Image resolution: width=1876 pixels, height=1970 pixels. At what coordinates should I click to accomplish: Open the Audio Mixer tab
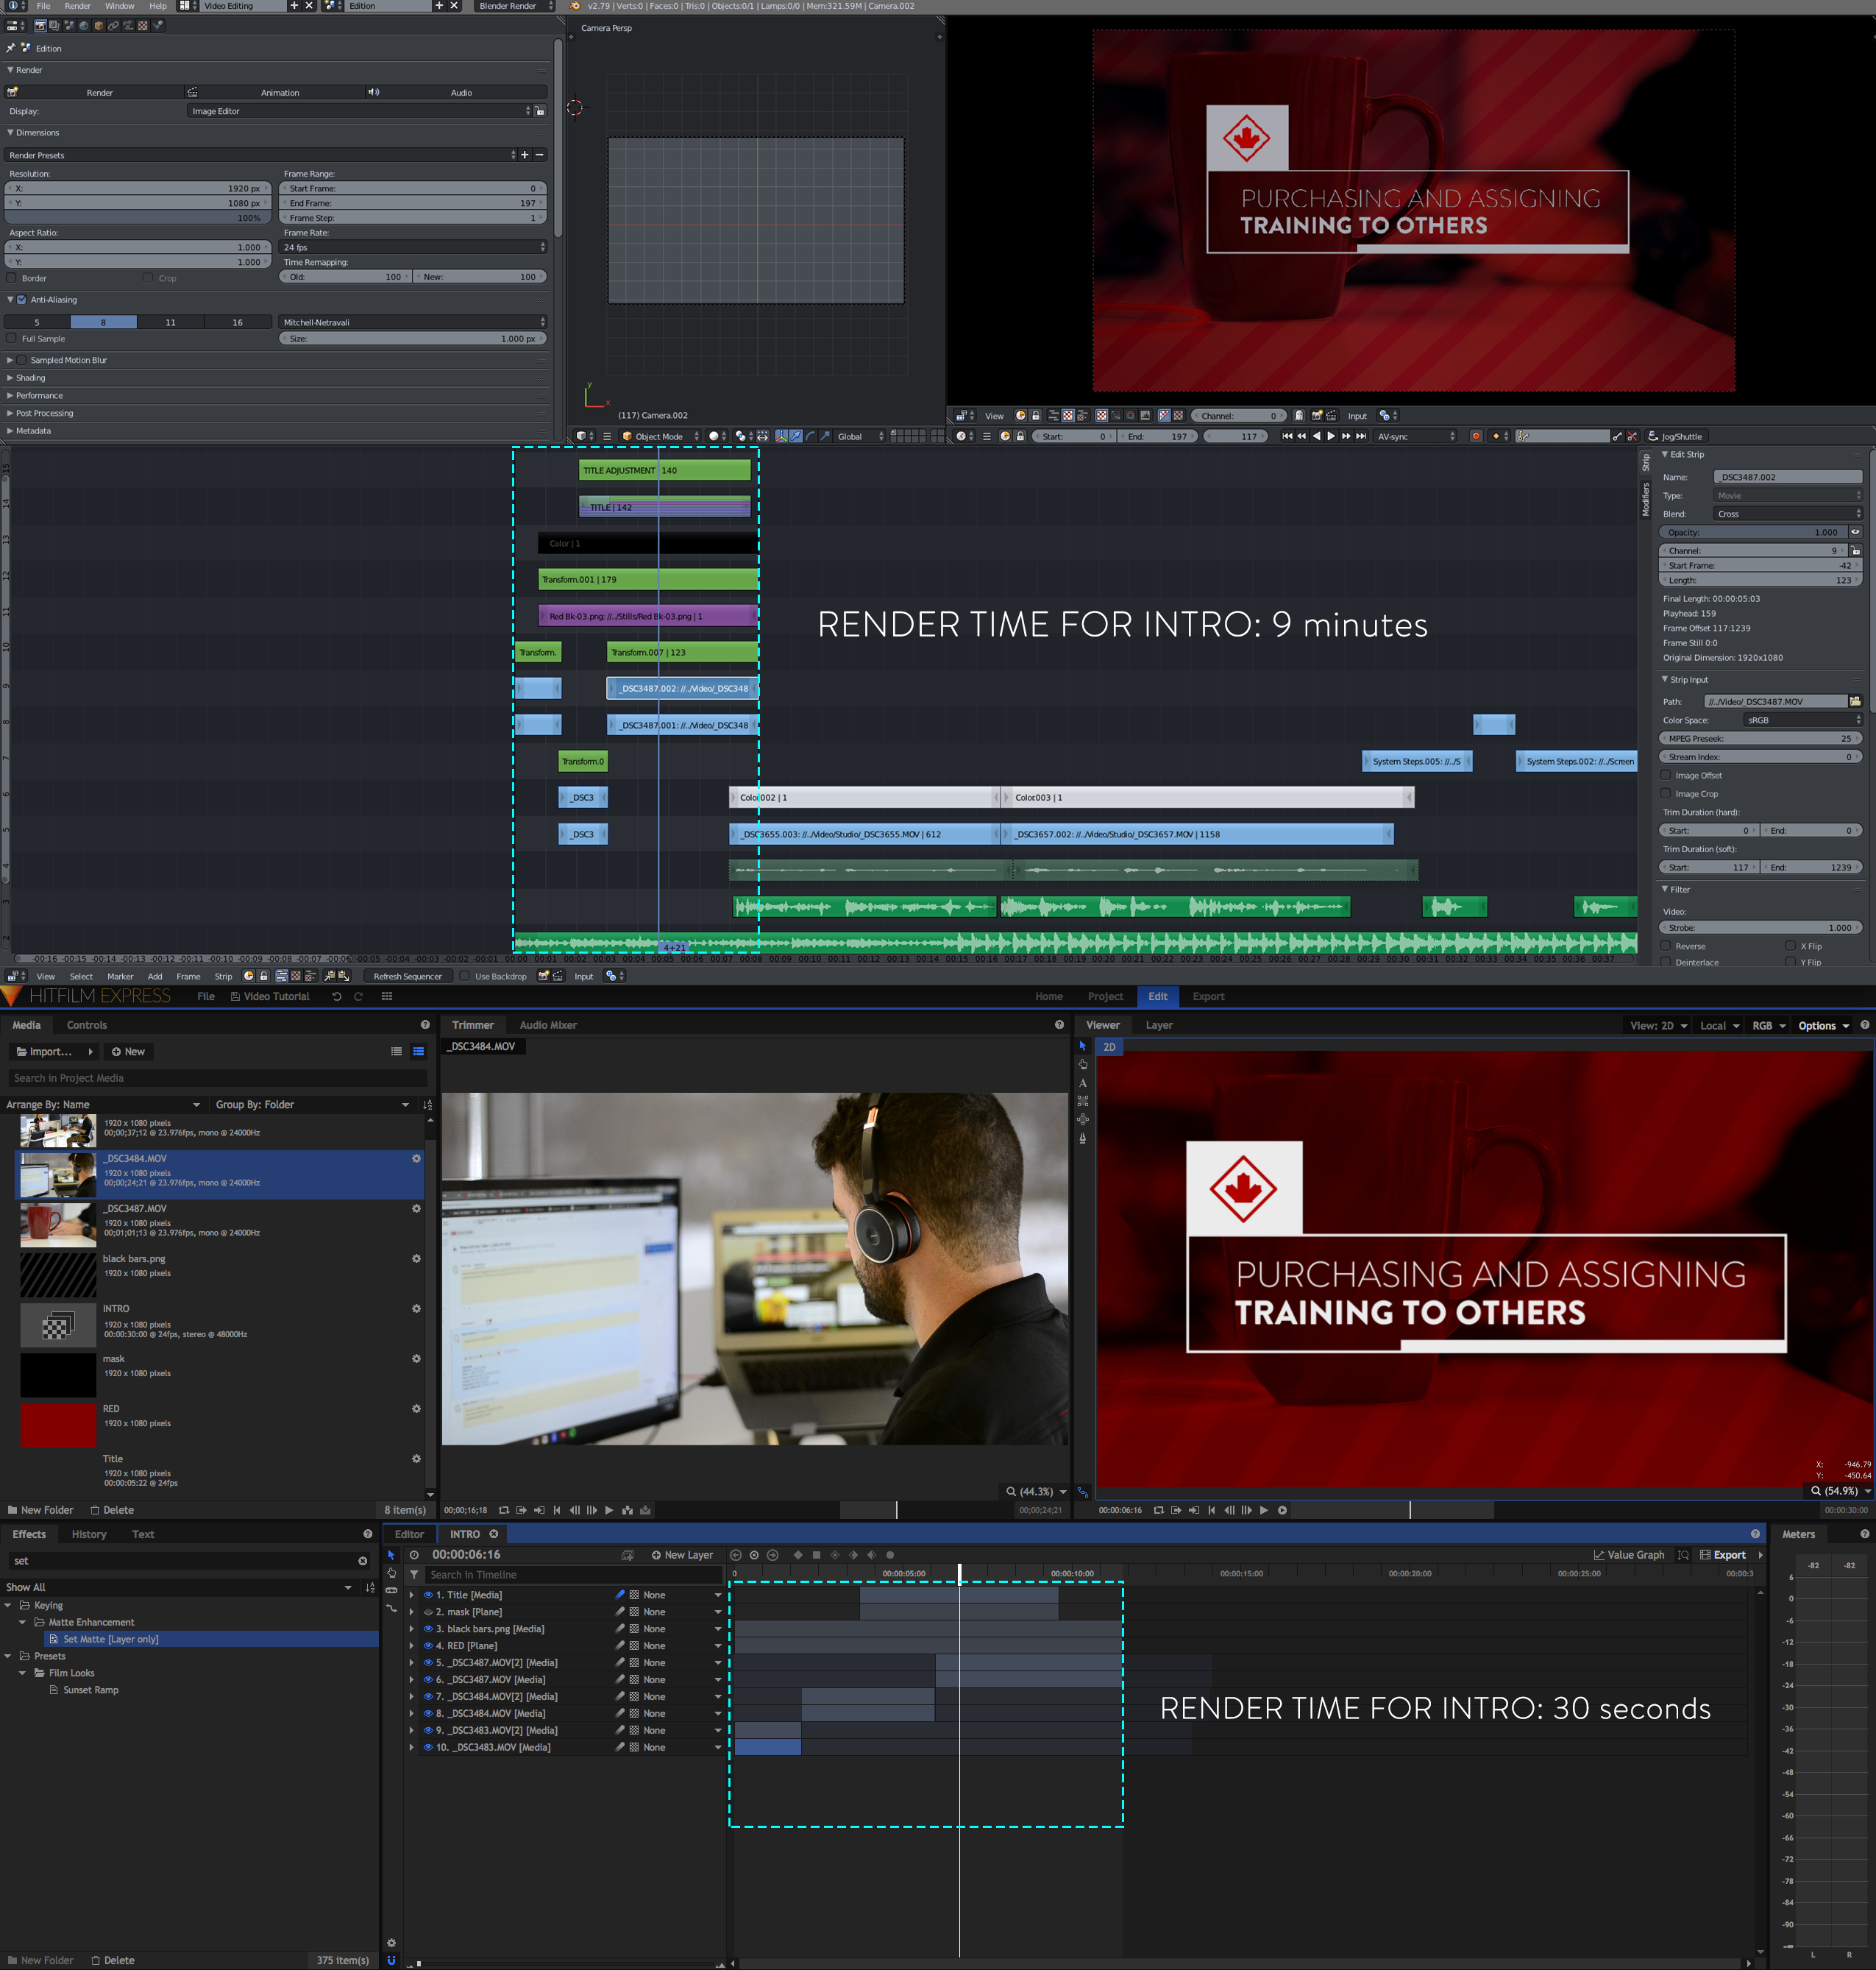click(x=547, y=1024)
